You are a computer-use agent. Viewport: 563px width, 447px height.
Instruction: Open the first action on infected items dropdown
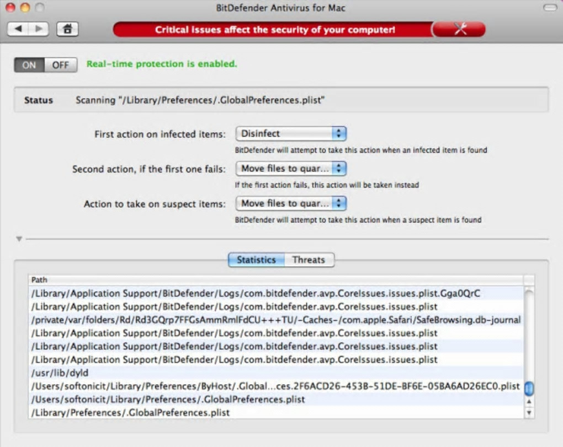click(291, 134)
